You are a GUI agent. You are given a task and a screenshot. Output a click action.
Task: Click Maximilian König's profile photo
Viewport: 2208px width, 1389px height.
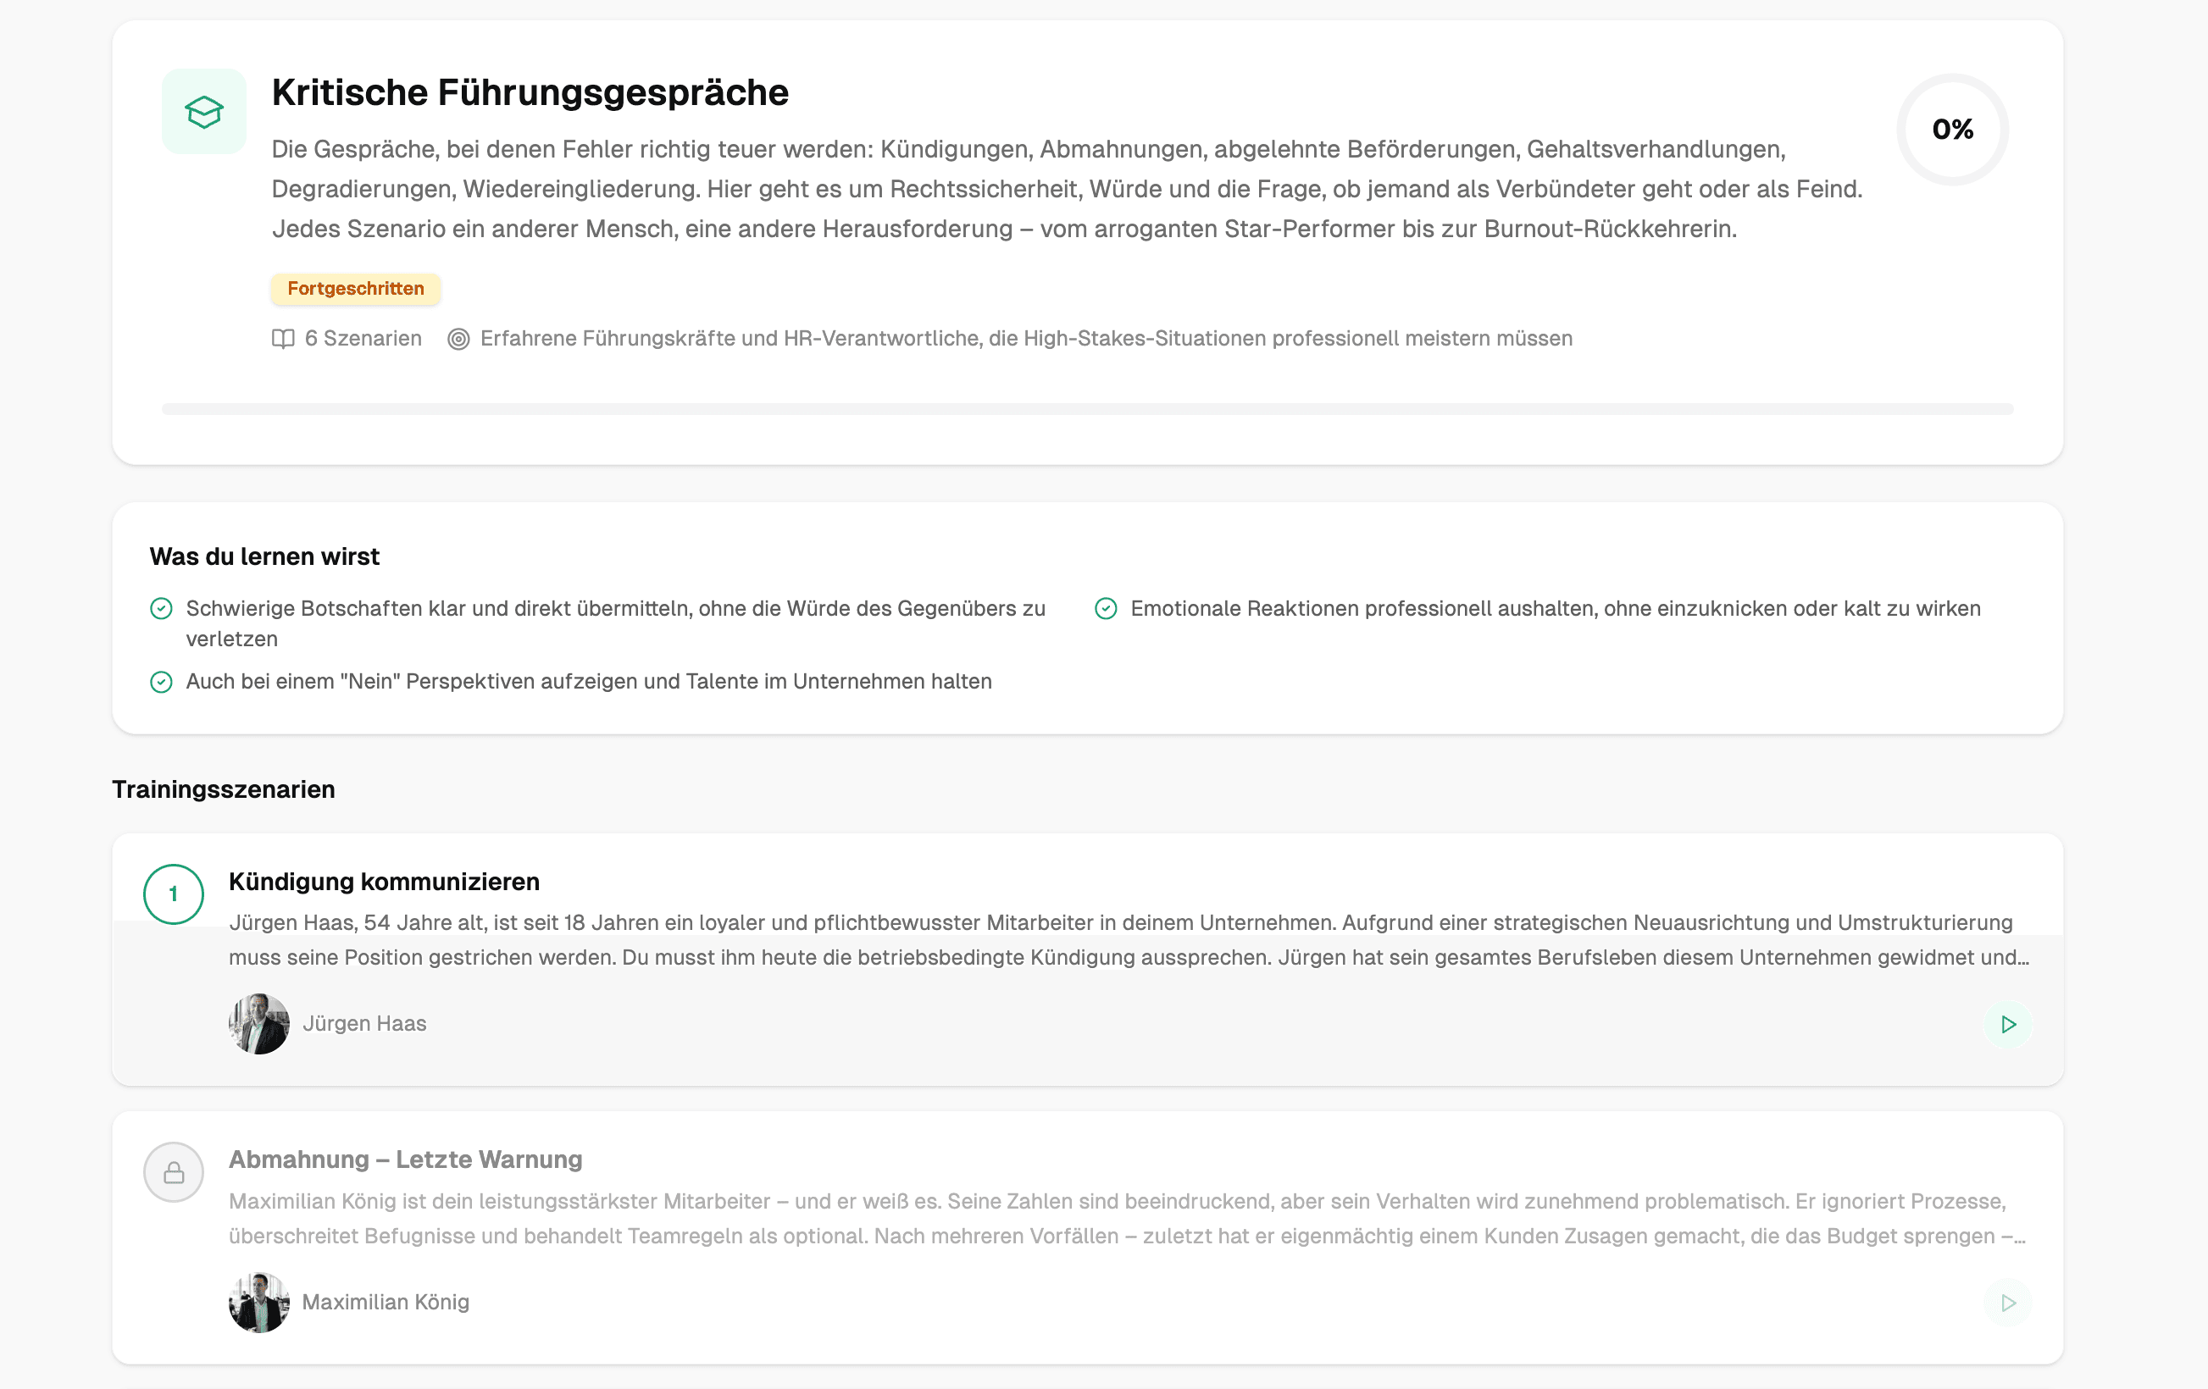(x=258, y=1302)
